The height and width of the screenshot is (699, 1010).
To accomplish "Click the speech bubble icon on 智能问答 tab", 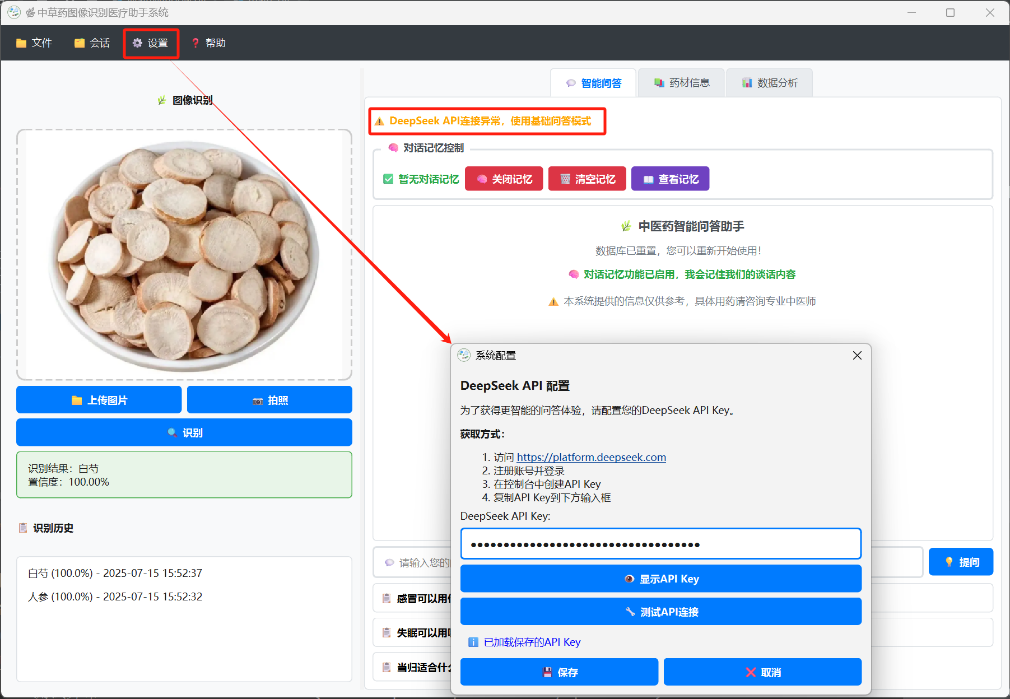I will click(x=571, y=83).
